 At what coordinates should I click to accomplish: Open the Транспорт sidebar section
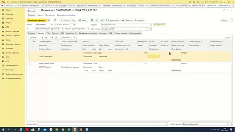[9, 18]
